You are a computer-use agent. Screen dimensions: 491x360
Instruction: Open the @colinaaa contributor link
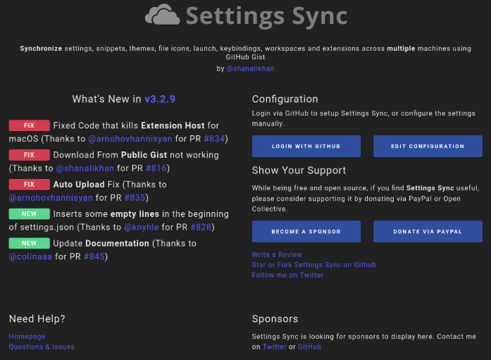(x=30, y=256)
